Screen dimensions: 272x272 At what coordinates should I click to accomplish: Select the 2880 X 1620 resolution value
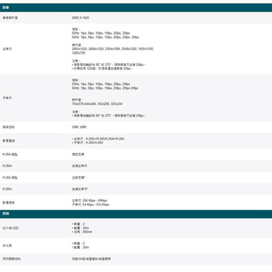point(80,18)
